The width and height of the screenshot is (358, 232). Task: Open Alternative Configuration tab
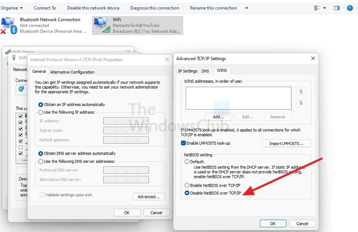point(72,72)
